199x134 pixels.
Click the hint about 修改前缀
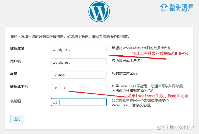coord(140,103)
